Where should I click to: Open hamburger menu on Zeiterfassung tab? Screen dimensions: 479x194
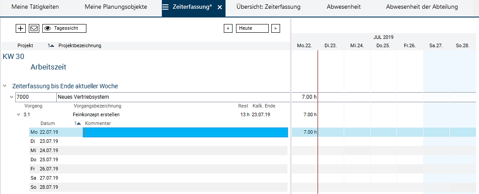pyautogui.click(x=165, y=7)
